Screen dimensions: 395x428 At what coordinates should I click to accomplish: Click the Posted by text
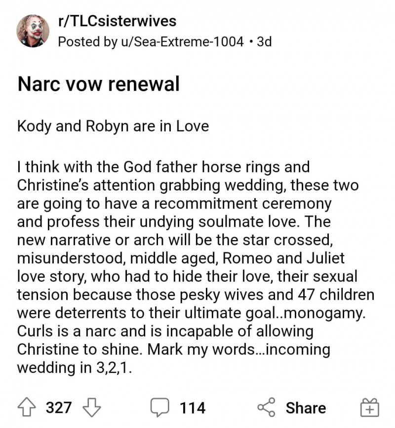coord(87,41)
